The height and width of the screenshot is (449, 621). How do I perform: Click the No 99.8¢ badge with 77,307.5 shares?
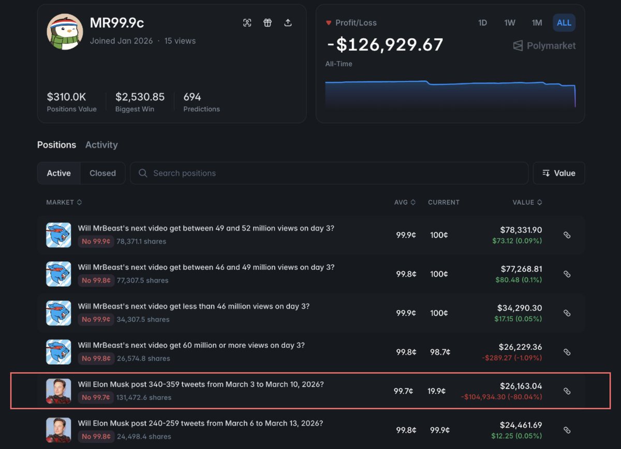96,280
